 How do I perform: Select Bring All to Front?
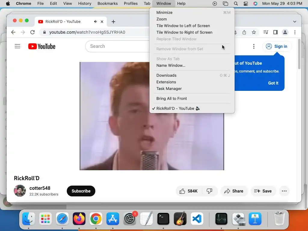pyautogui.click(x=192, y=99)
